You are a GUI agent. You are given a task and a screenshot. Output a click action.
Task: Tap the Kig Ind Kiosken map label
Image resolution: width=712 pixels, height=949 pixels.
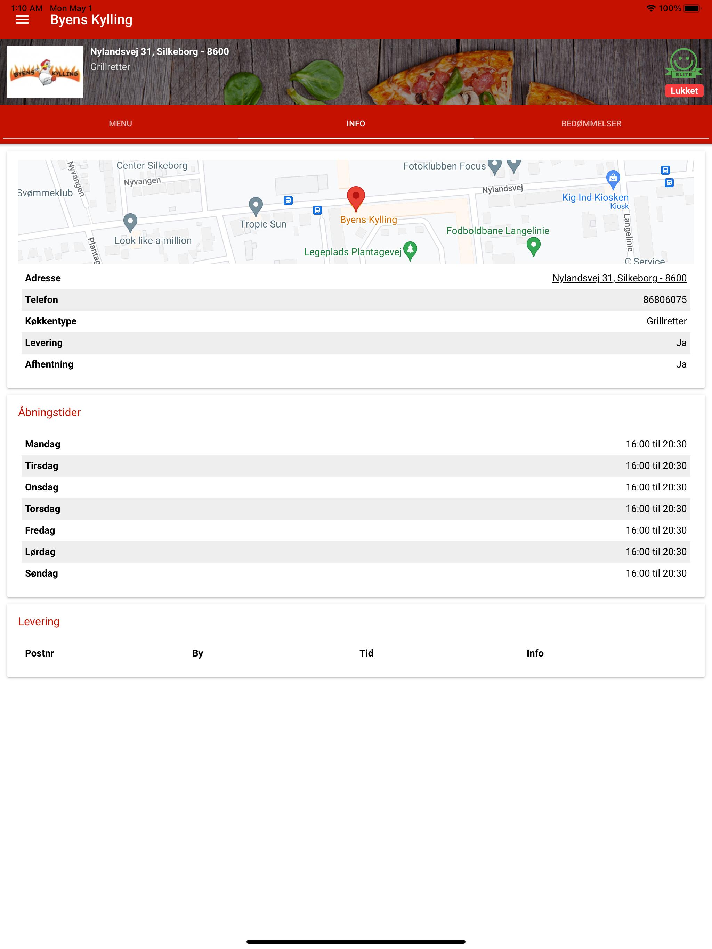(595, 197)
